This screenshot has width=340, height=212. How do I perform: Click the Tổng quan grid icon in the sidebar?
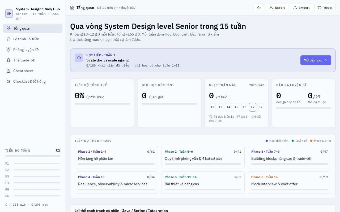coord(8,28)
